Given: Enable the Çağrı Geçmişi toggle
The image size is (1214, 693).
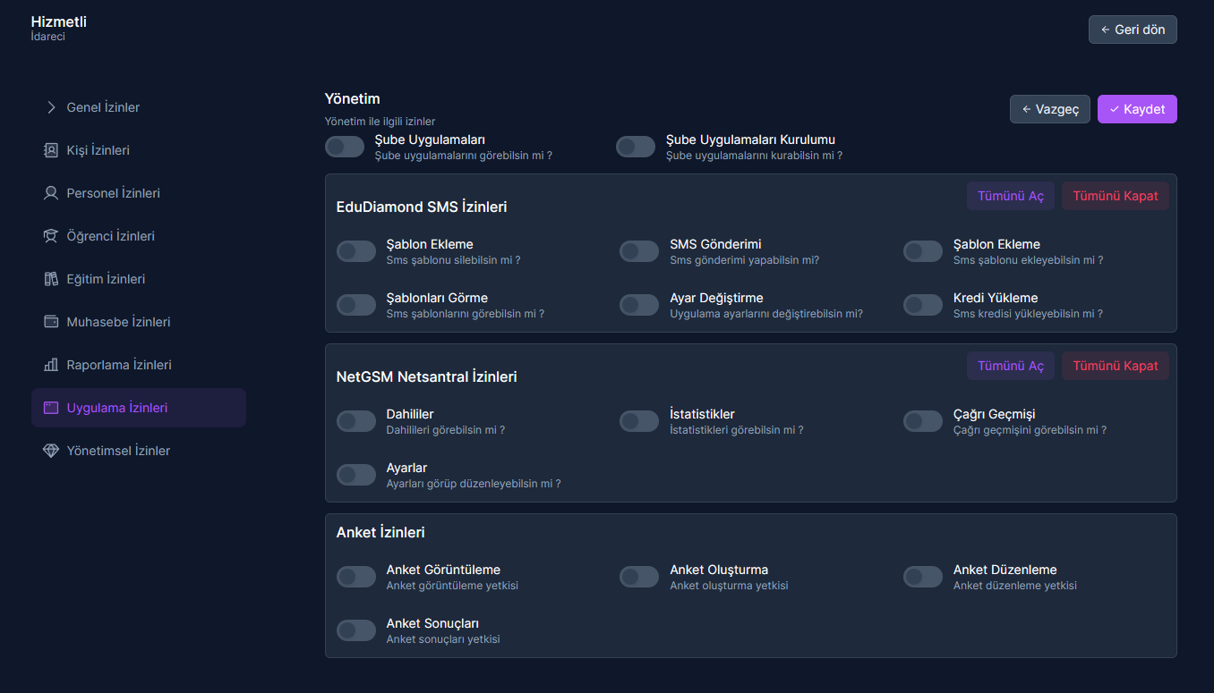Looking at the screenshot, I should pyautogui.click(x=923, y=421).
